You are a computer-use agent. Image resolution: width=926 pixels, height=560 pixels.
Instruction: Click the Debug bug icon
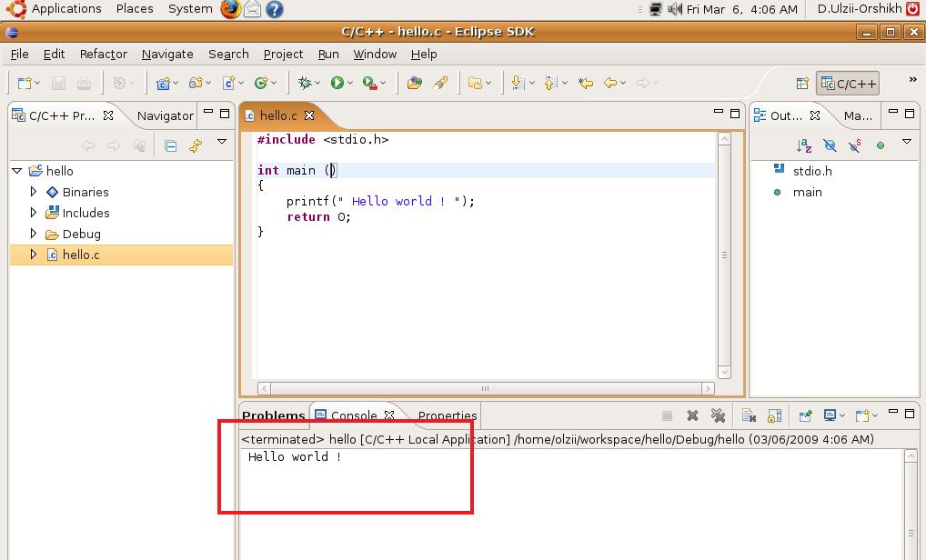coord(305,84)
